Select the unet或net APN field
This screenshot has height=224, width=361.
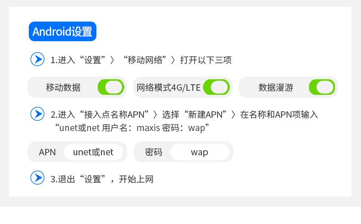(x=93, y=152)
